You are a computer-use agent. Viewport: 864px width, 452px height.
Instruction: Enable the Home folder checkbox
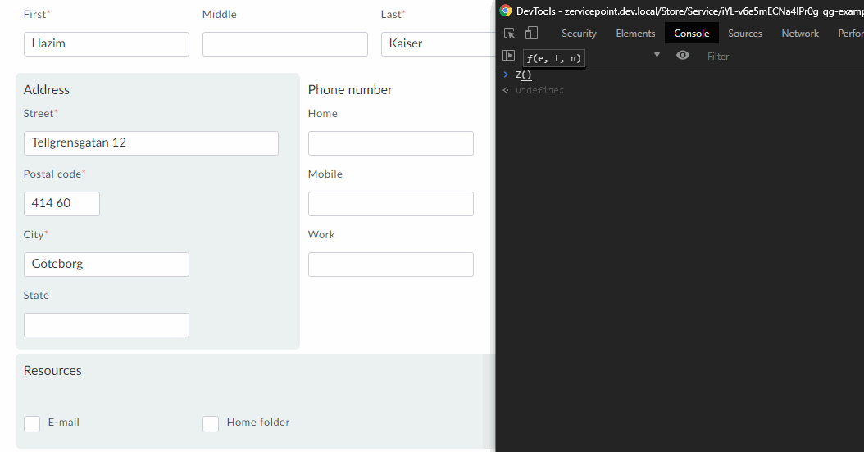[211, 423]
